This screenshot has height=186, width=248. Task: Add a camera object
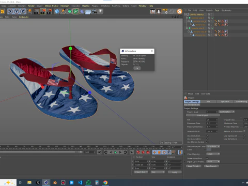tap(94, 11)
